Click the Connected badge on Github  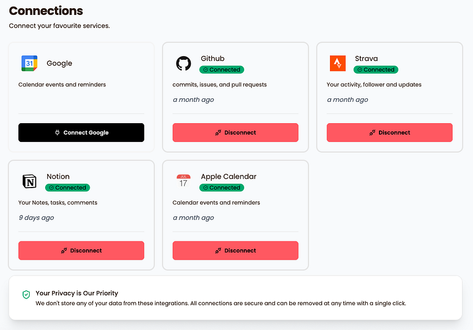pos(222,69)
